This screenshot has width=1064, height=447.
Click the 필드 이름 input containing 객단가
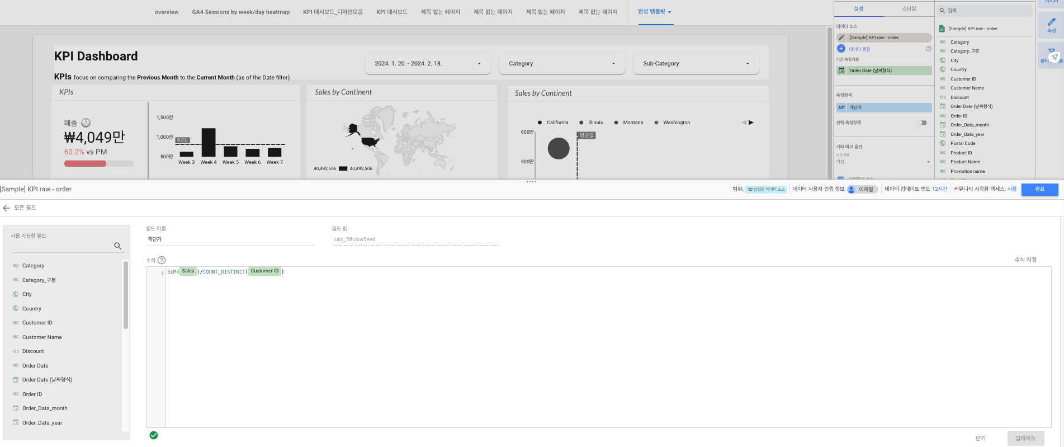coord(230,239)
